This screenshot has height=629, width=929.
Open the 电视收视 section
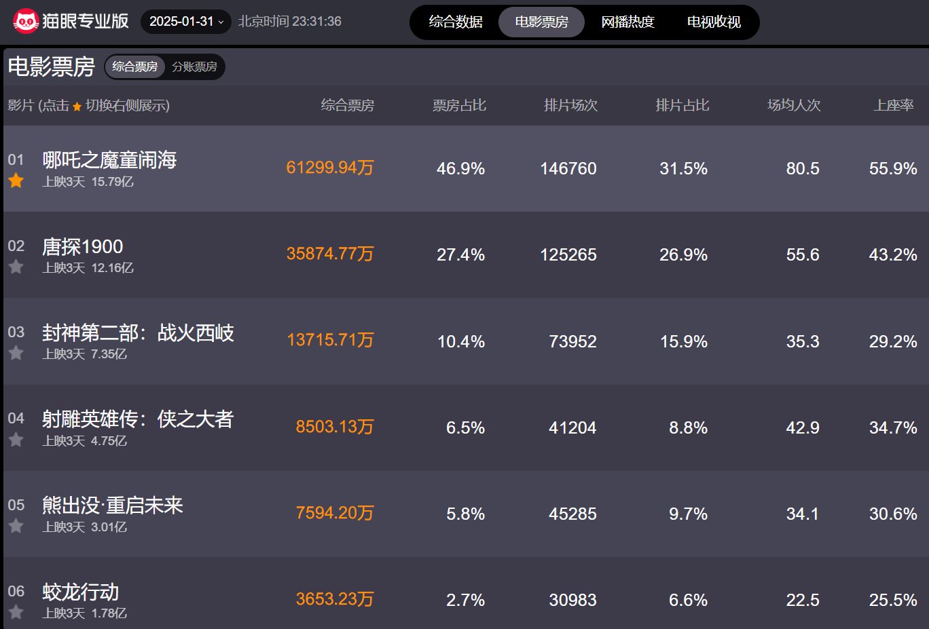point(712,21)
